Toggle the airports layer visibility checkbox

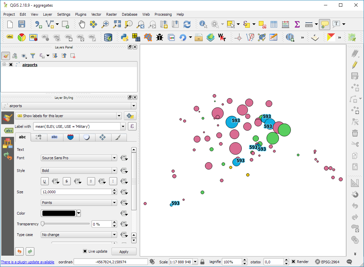11,65
